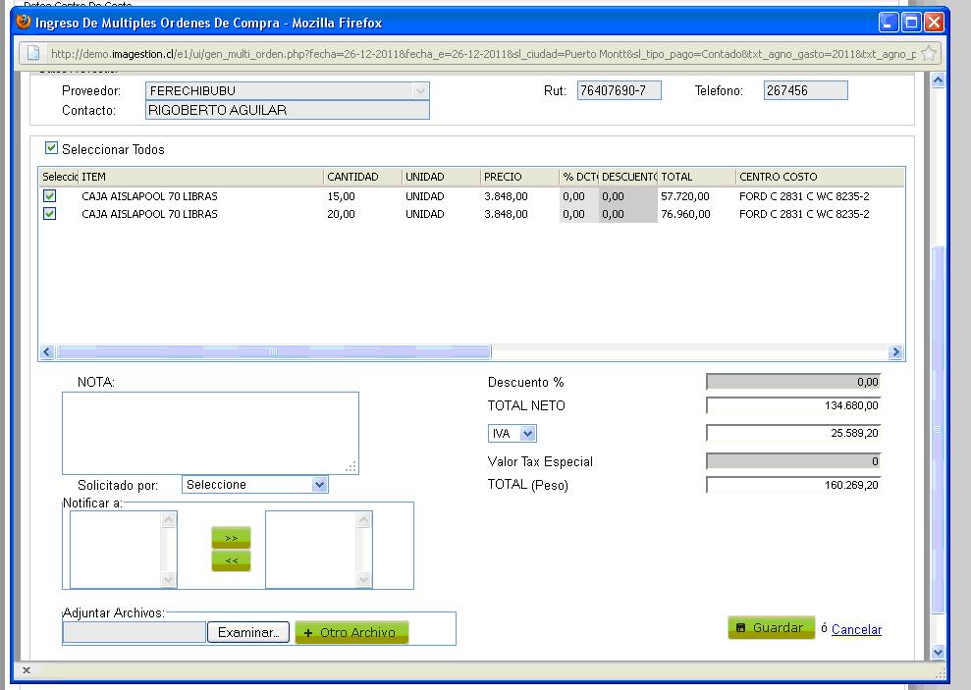Click the Examinar... browse button
The image size is (971, 690).
coord(248,632)
